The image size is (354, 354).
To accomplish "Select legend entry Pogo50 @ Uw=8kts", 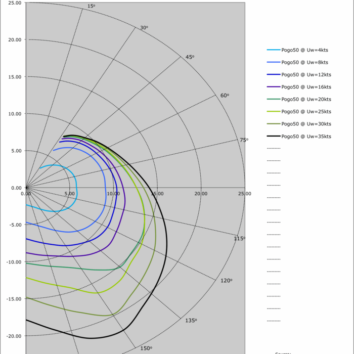I will 297,62.
